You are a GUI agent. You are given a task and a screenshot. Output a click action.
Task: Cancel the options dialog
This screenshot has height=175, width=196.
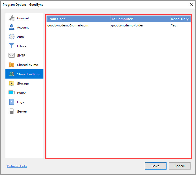[x=179, y=166]
